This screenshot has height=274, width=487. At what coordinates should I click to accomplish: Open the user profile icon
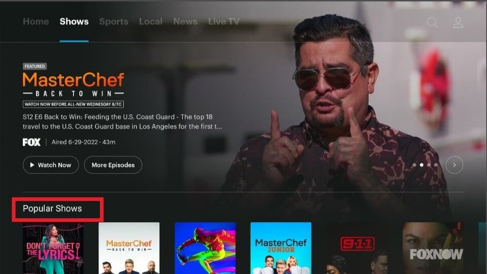pos(458,22)
